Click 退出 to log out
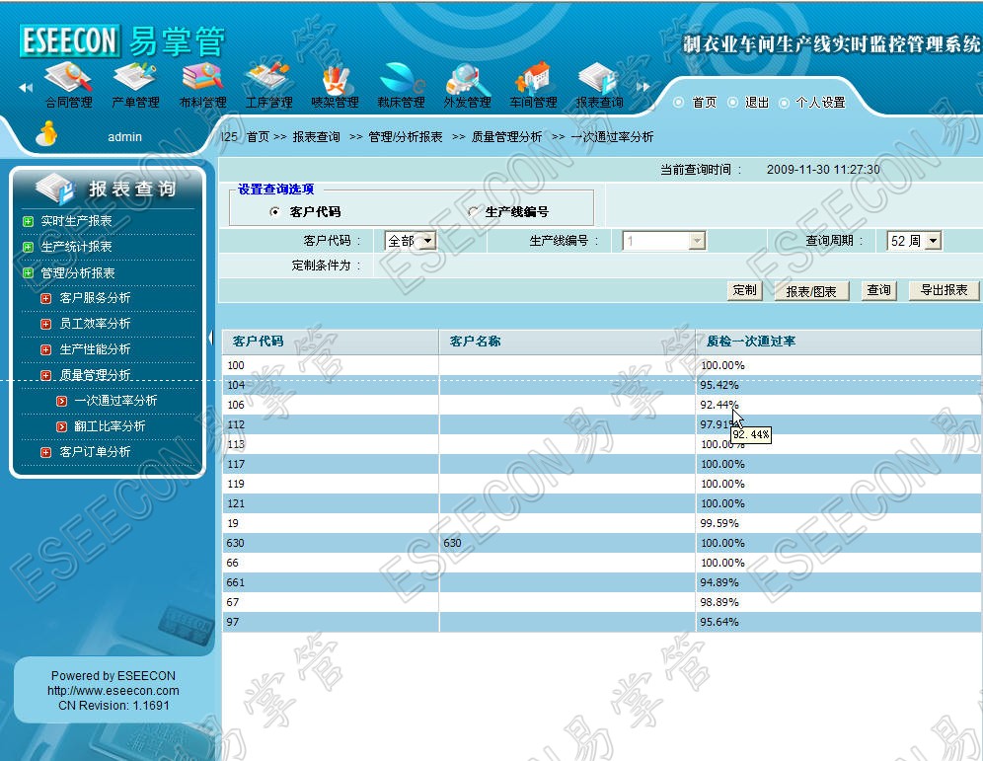This screenshot has width=983, height=761. point(756,103)
